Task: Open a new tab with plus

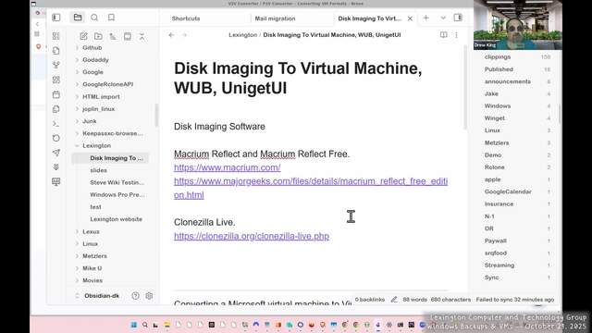Action: (x=425, y=18)
